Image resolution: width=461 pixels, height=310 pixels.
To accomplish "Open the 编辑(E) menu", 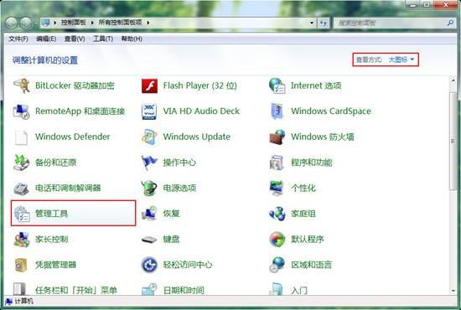I will (46, 39).
